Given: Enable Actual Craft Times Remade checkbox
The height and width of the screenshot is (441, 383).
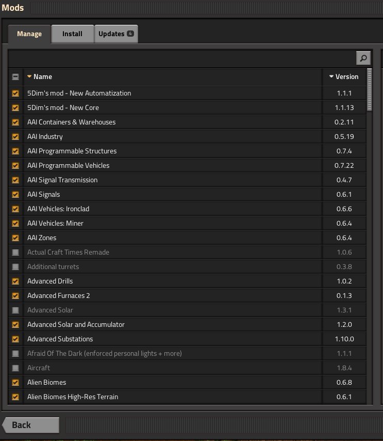Looking at the screenshot, I should coord(15,253).
